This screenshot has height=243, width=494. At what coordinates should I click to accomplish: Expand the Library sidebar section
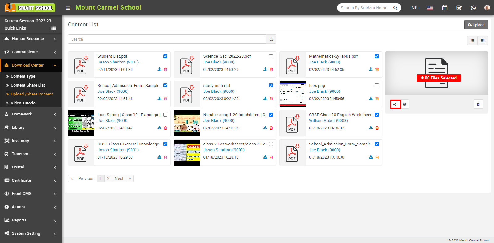pos(31,128)
